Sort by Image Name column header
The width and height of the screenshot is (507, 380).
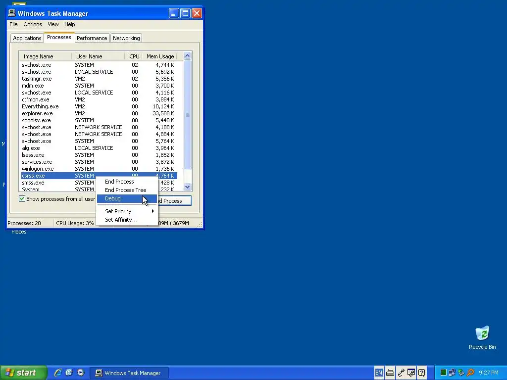[x=45, y=56]
